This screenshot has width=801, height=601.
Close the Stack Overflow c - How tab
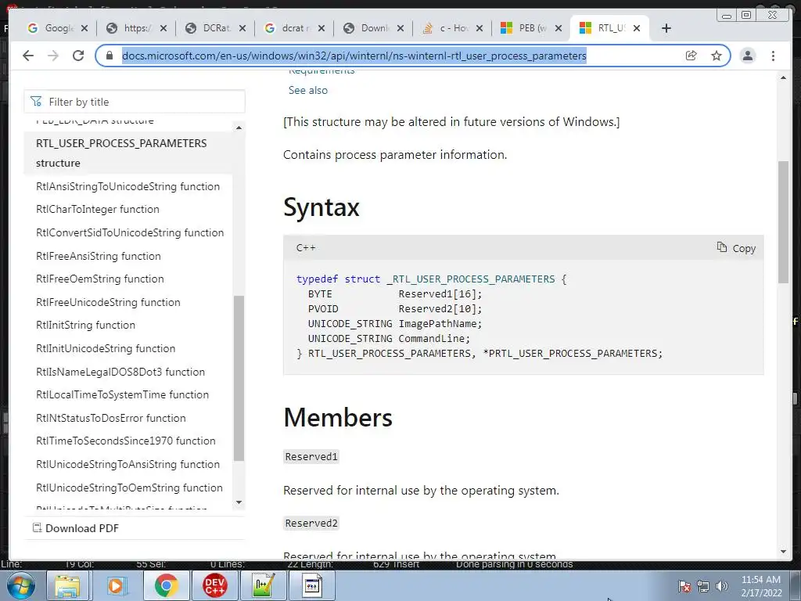480,28
